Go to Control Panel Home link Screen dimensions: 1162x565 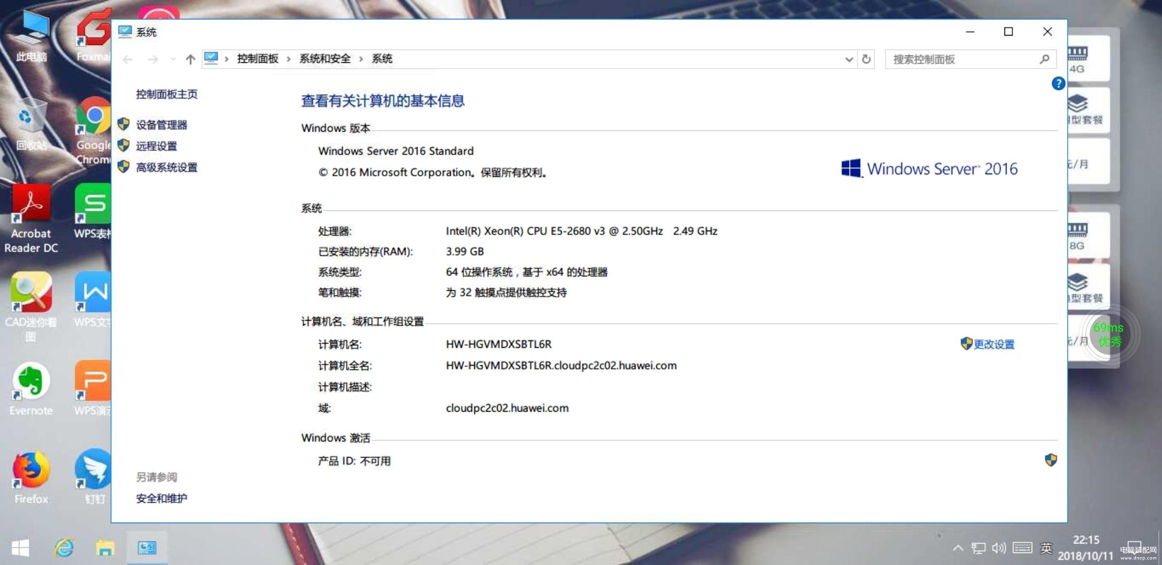coord(166,94)
